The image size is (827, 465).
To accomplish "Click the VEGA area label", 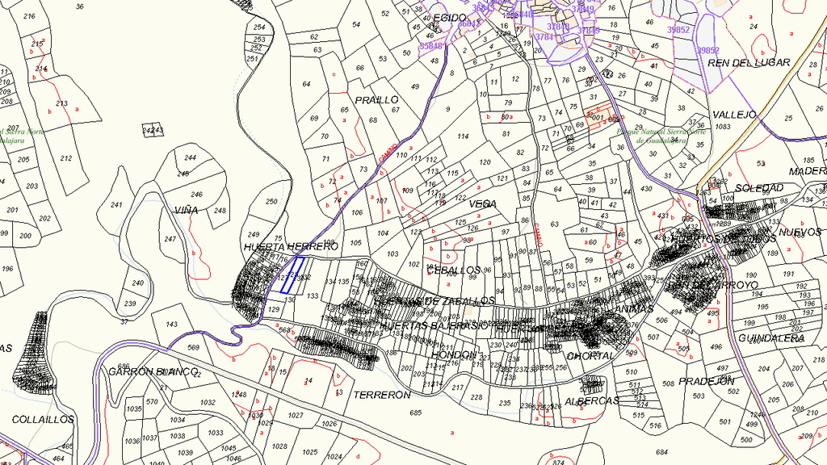I will [483, 204].
